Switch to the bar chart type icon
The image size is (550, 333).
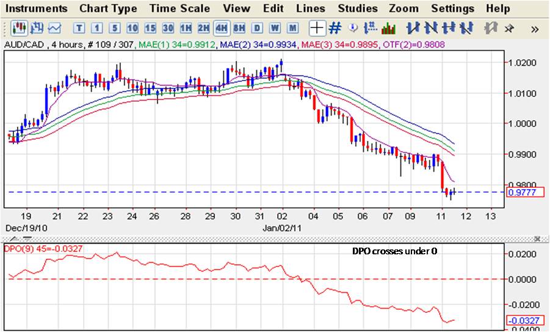[37, 28]
